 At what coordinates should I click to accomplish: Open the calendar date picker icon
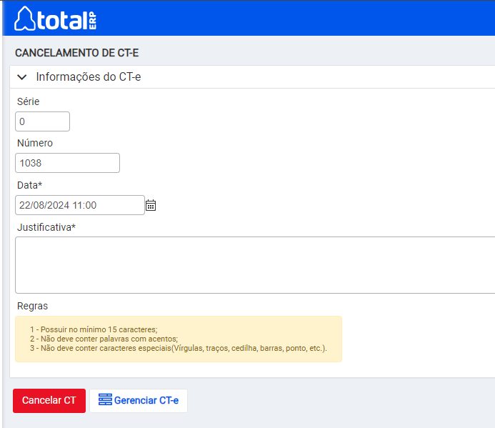(x=151, y=205)
